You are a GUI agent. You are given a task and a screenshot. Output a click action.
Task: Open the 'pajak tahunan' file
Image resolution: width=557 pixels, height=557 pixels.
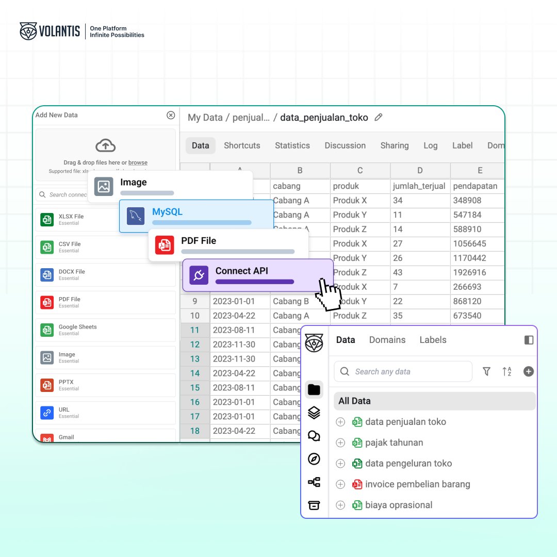(x=394, y=443)
